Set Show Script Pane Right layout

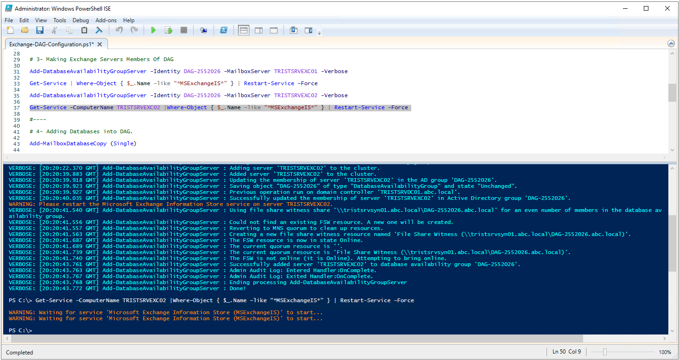point(259,31)
